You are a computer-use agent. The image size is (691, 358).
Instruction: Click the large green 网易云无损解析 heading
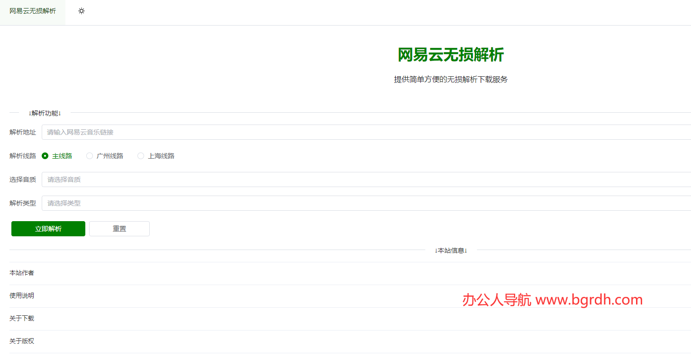tap(450, 55)
